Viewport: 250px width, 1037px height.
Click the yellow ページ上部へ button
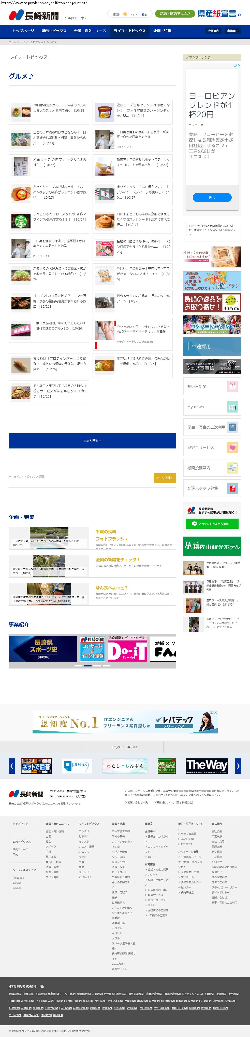(x=165, y=477)
